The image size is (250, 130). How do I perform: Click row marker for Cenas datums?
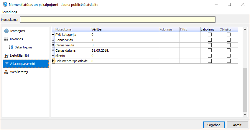(x=53, y=50)
